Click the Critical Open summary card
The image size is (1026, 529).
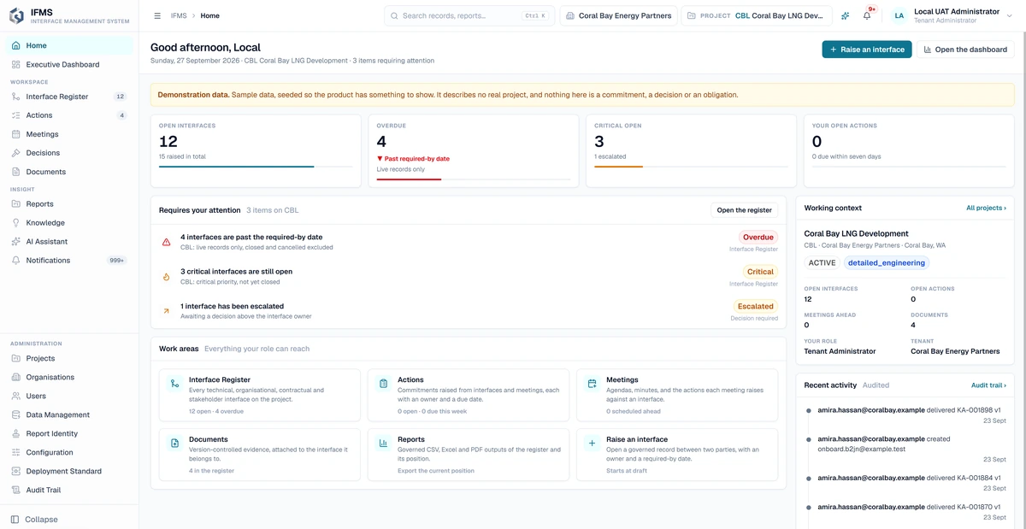(x=691, y=151)
